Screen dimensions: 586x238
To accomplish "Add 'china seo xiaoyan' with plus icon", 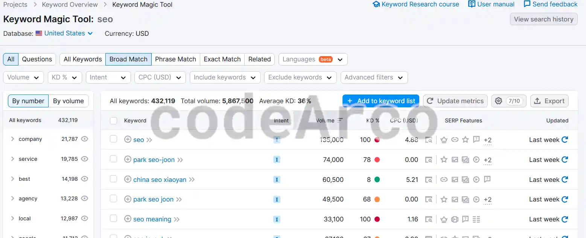I will click(128, 179).
